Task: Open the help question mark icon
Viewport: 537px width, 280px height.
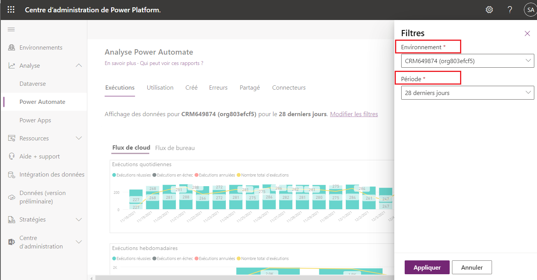Action: tap(510, 10)
